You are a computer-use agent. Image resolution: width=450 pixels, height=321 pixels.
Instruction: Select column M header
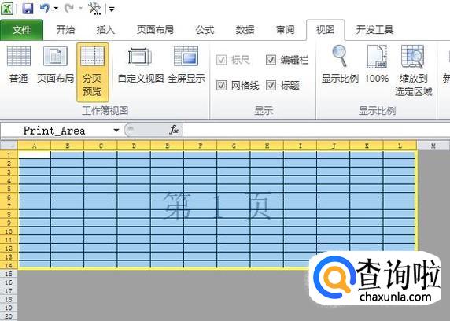tap(433, 146)
